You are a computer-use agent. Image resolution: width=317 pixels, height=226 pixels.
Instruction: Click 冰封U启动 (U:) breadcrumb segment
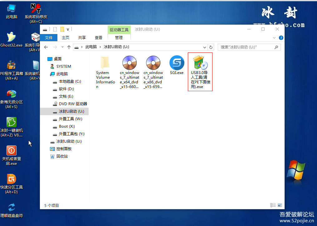(x=116, y=47)
